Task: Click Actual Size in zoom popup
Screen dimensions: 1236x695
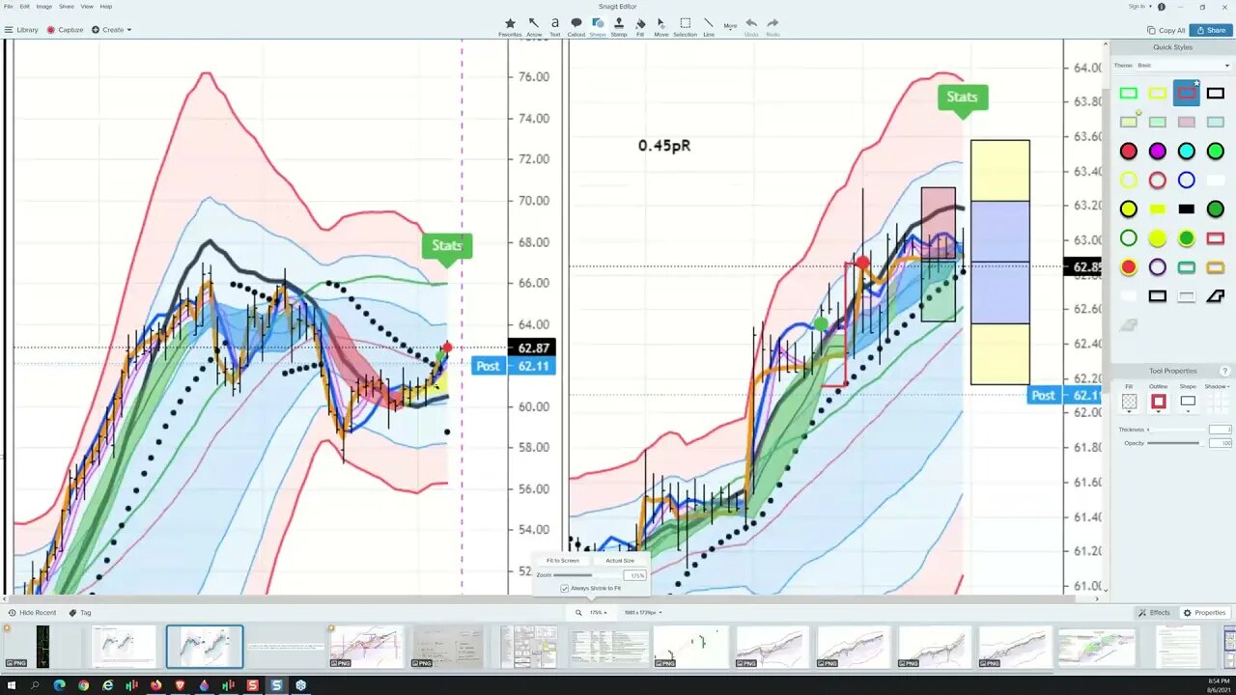Action: [620, 560]
